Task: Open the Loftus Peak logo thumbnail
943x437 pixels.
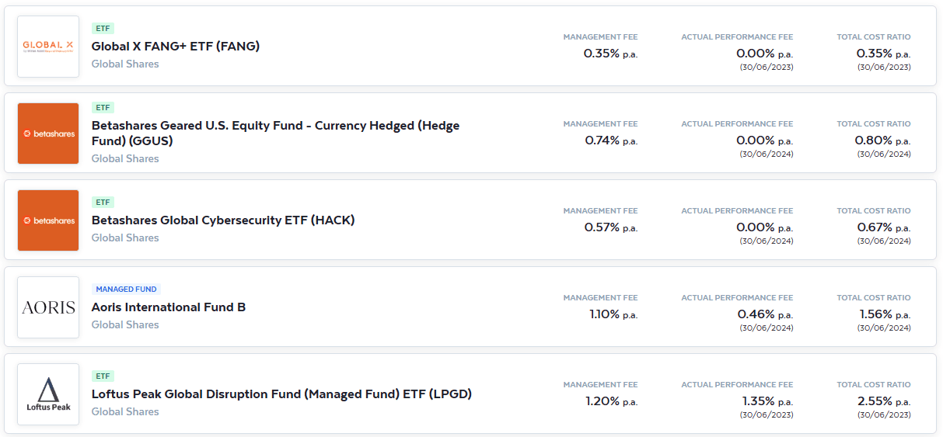Action: tap(48, 394)
